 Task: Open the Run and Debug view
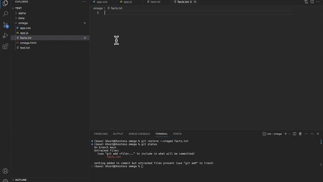pos(6,36)
